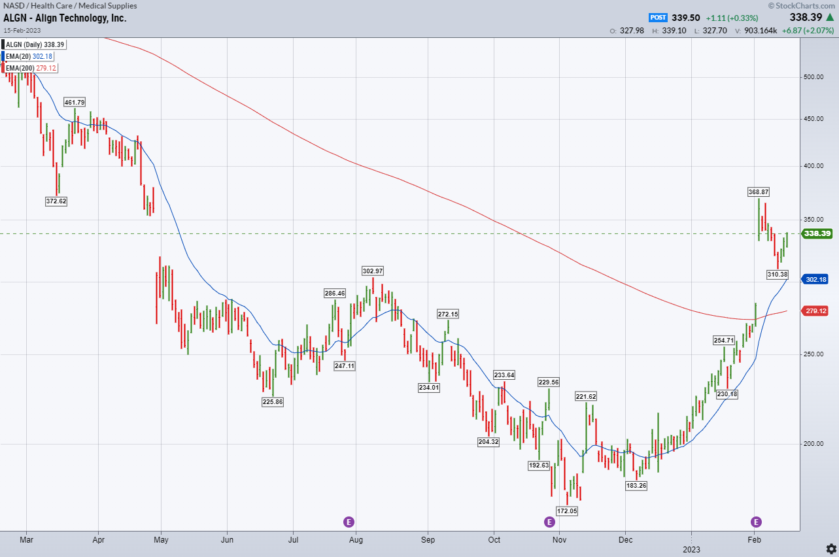Click the NASD / Health Care / Medical Supplies line

(70, 6)
